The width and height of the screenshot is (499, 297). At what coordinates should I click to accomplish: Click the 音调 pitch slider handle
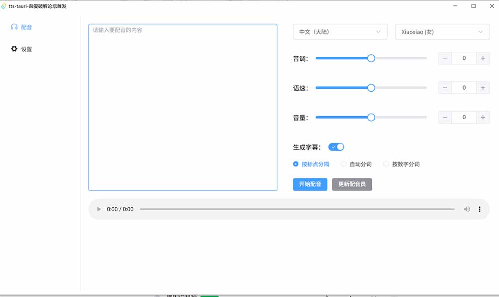tap(371, 58)
